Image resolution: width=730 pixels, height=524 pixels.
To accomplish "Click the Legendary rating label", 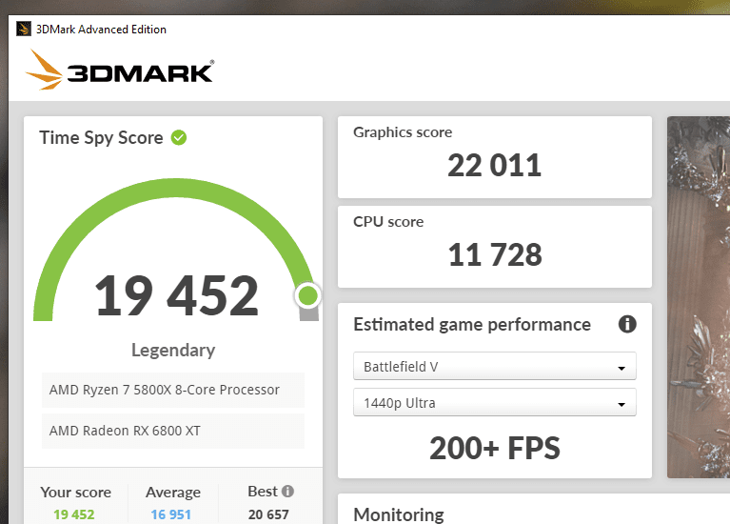I will coord(173,350).
